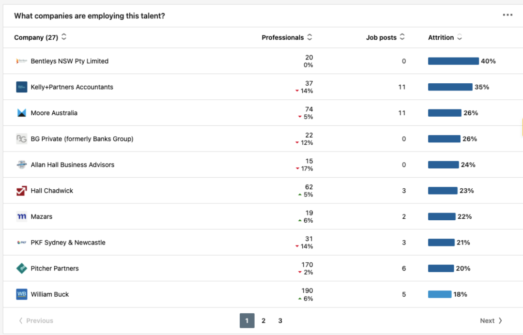This screenshot has height=335, width=523.
Task: Go to page 3 of results
Action: (x=280, y=320)
